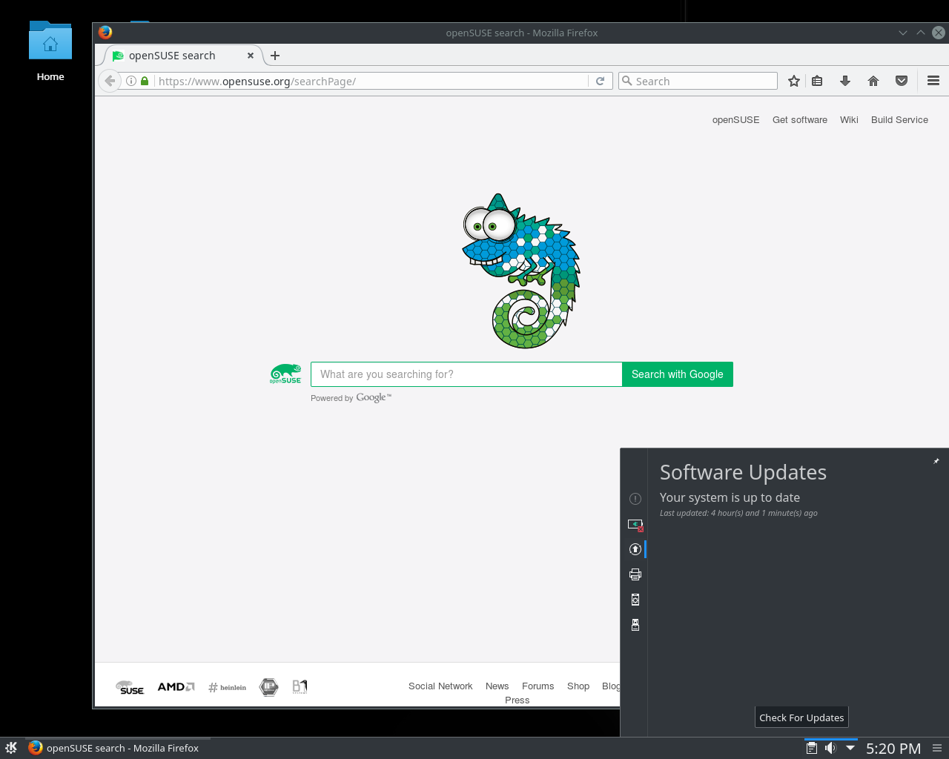This screenshot has width=949, height=759.
Task: Open the Firefox hamburger menu
Action: [933, 81]
